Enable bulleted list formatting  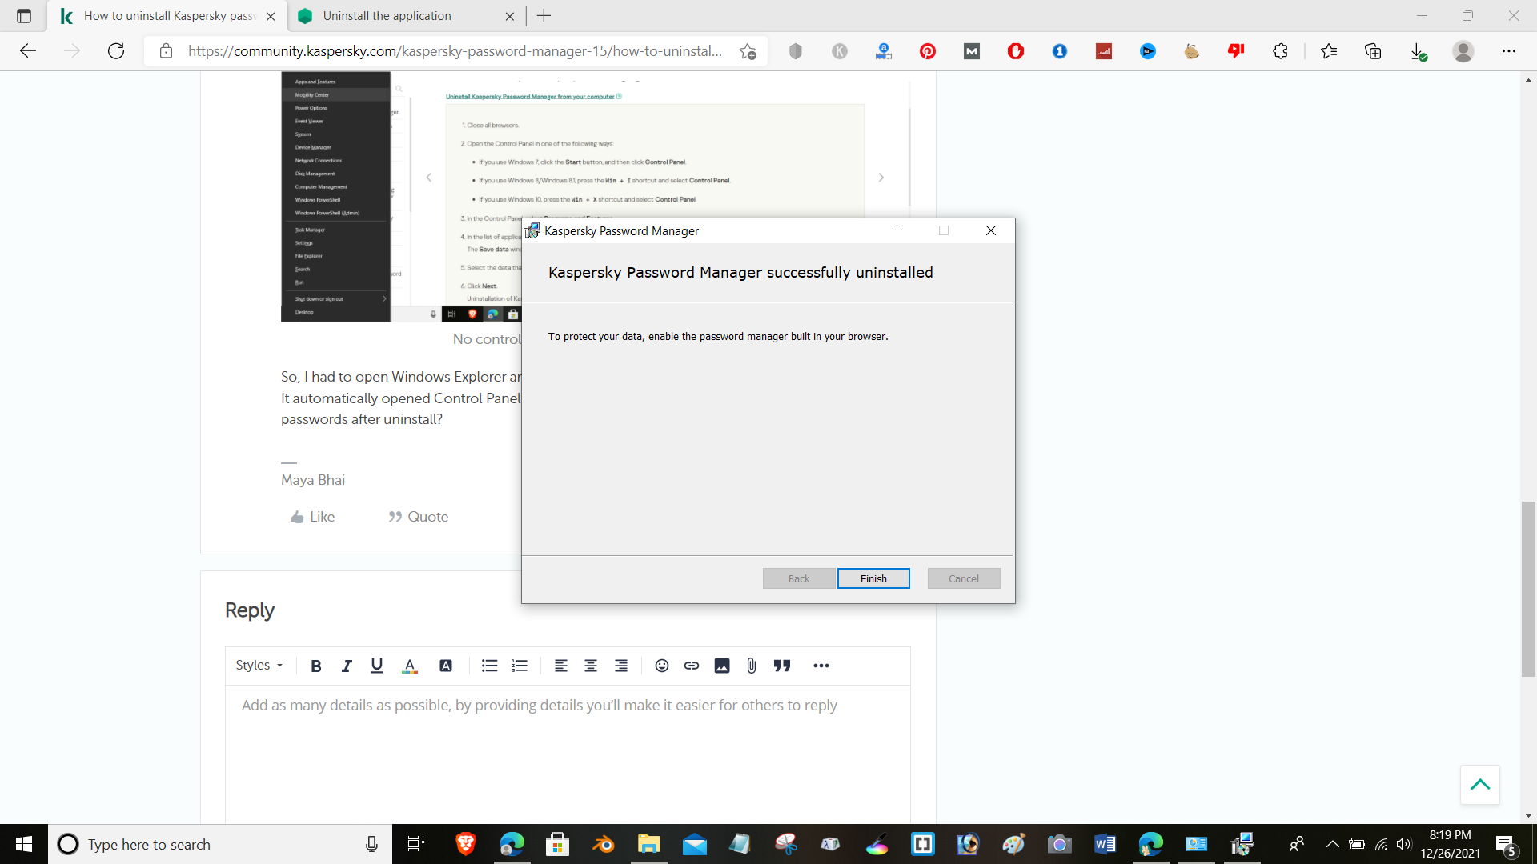coord(489,666)
